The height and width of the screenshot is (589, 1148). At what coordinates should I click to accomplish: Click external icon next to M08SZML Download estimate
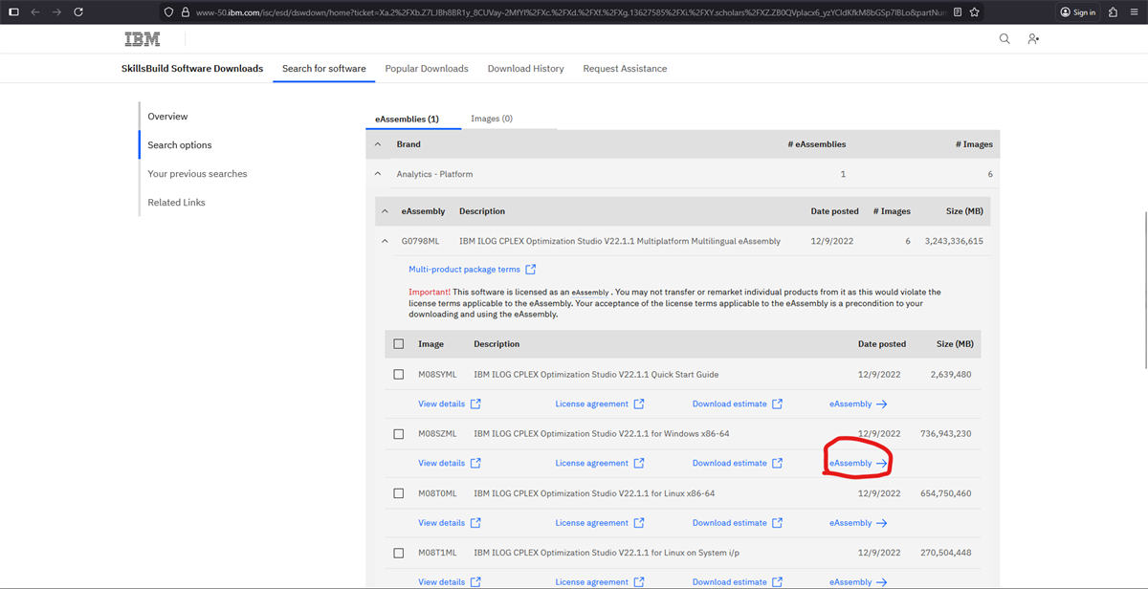point(777,463)
